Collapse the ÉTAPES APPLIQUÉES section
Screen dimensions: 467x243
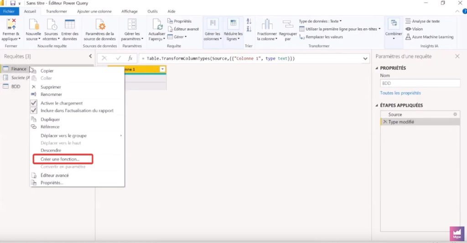click(377, 106)
